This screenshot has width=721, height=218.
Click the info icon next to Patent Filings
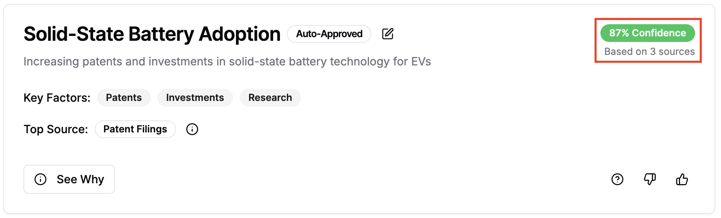click(192, 129)
